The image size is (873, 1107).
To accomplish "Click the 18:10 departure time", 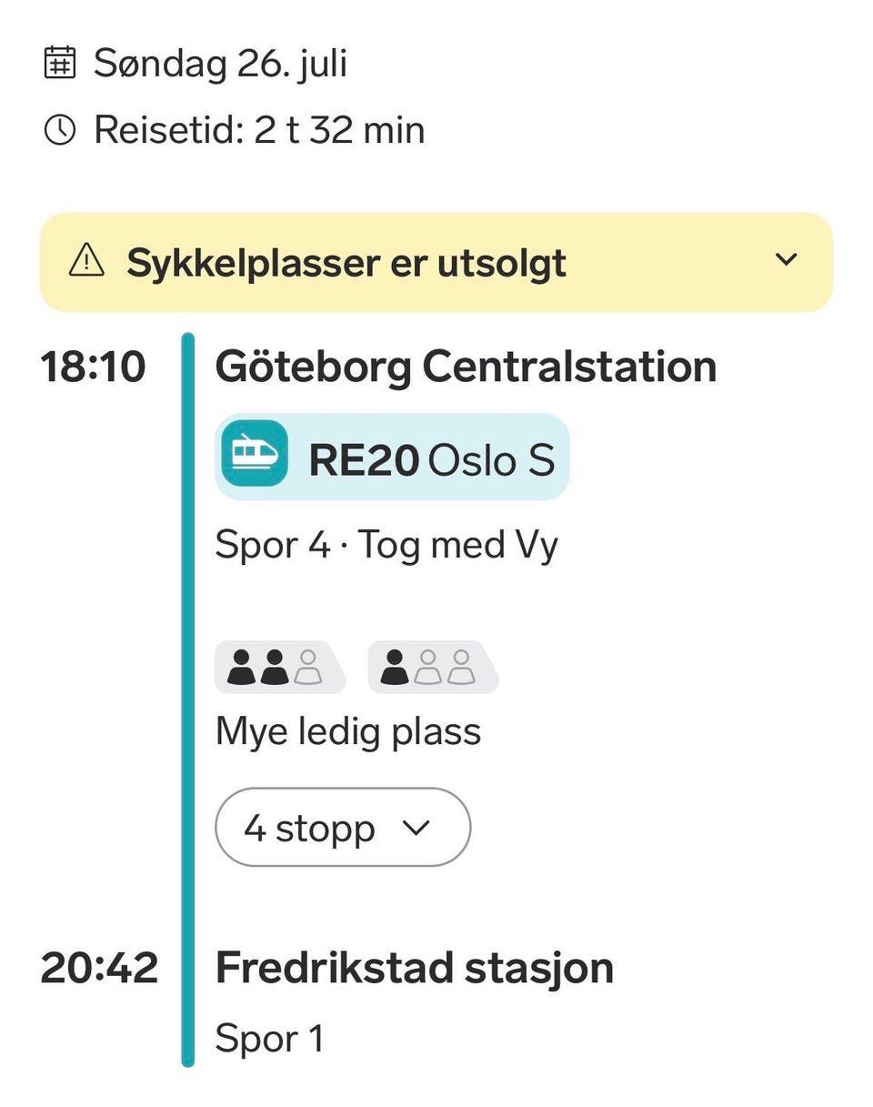I will coord(94,367).
